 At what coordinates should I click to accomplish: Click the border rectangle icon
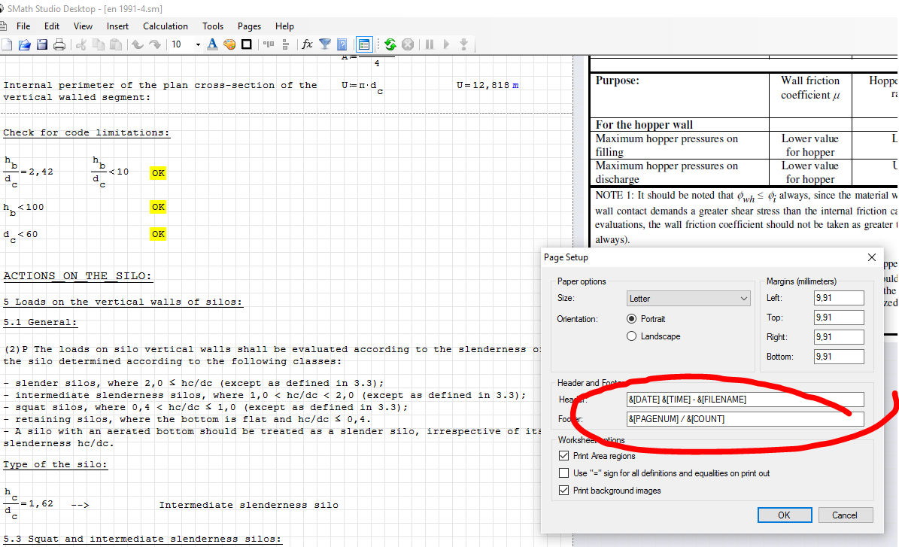point(246,44)
